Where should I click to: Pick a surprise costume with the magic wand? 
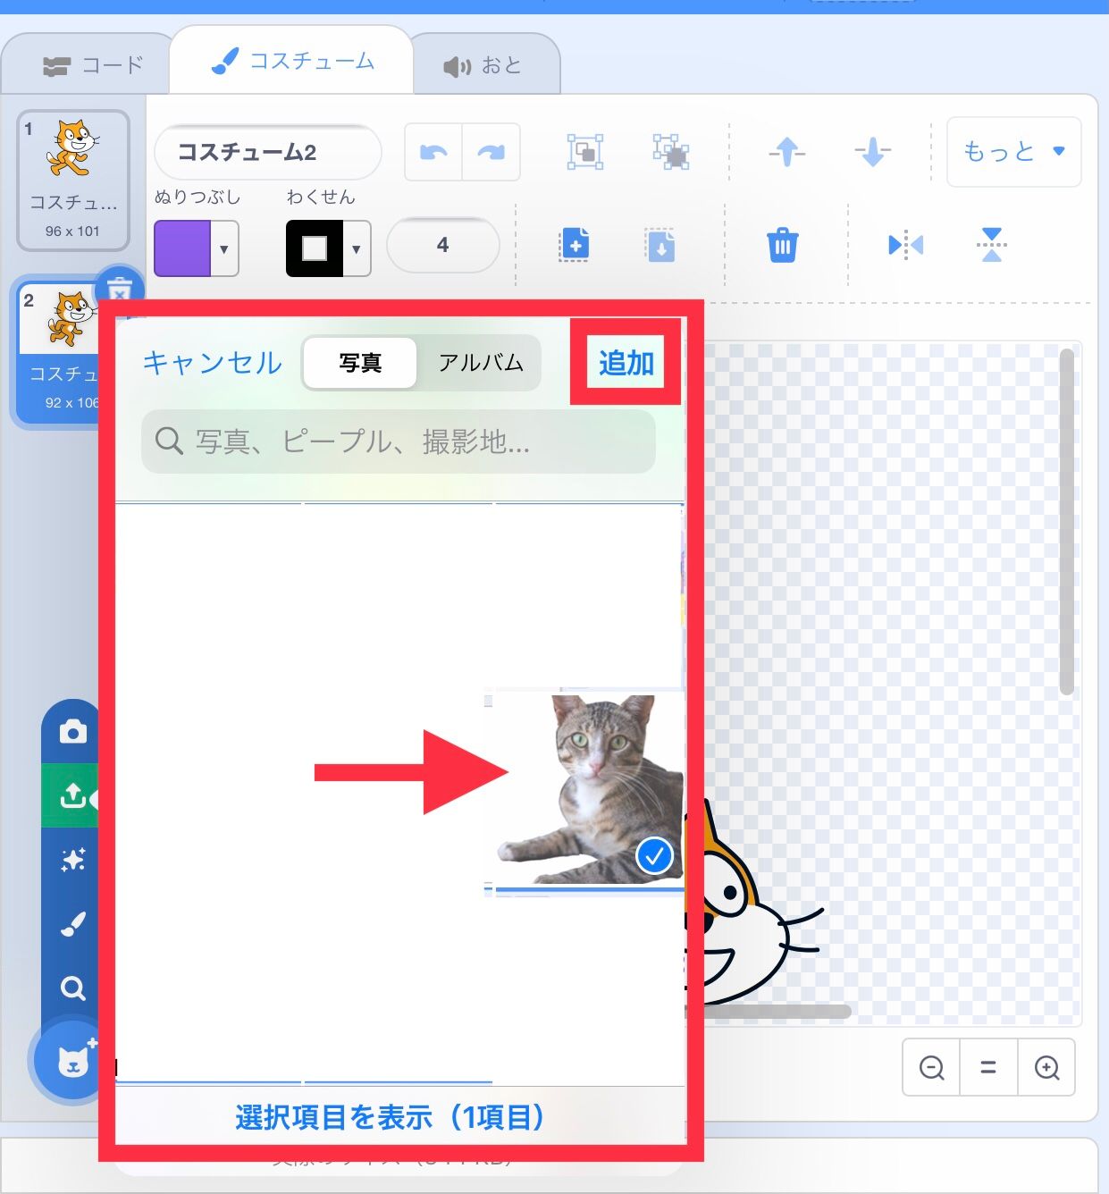pos(71,859)
